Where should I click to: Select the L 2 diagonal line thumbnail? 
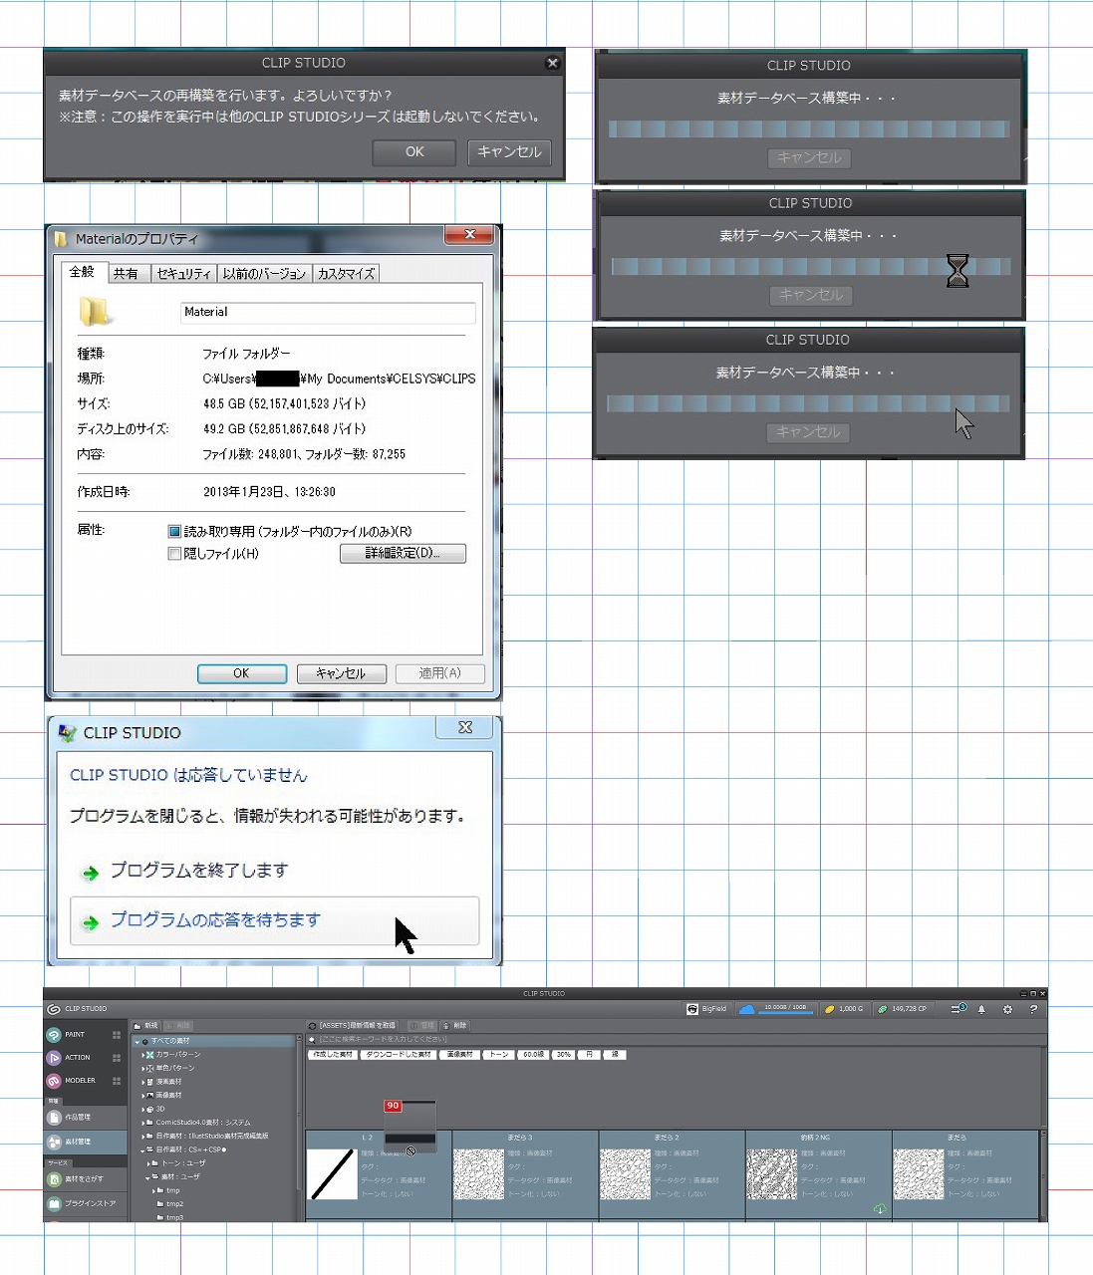pos(333,1174)
